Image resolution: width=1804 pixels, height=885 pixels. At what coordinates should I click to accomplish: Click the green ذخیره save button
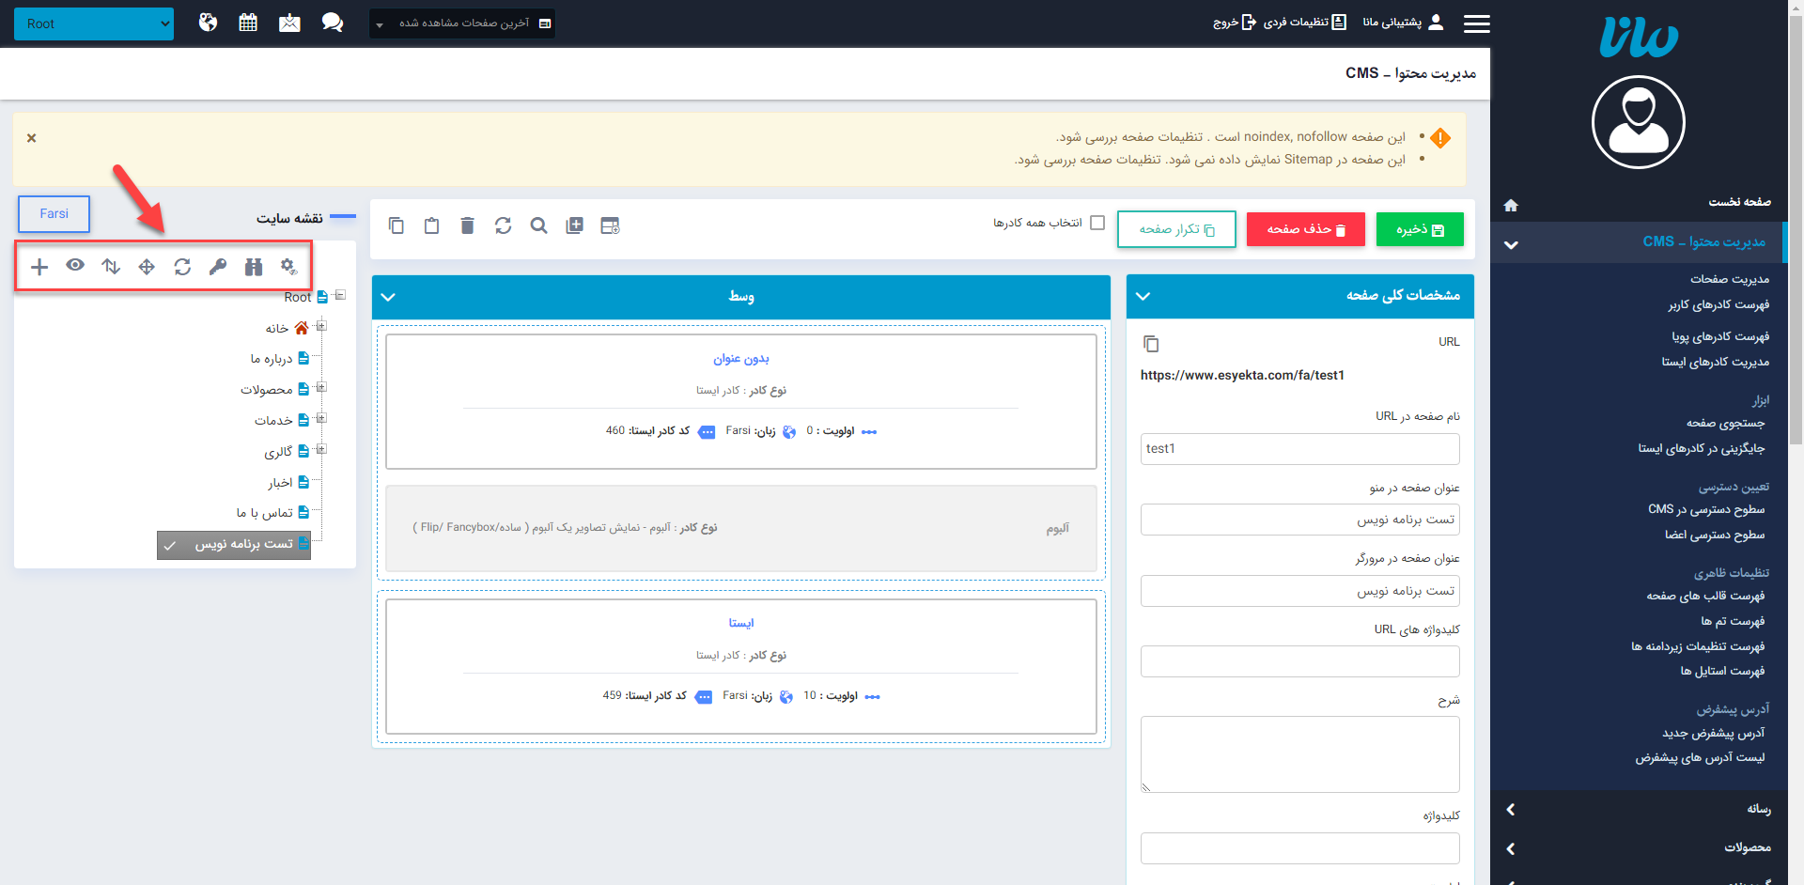click(1419, 229)
